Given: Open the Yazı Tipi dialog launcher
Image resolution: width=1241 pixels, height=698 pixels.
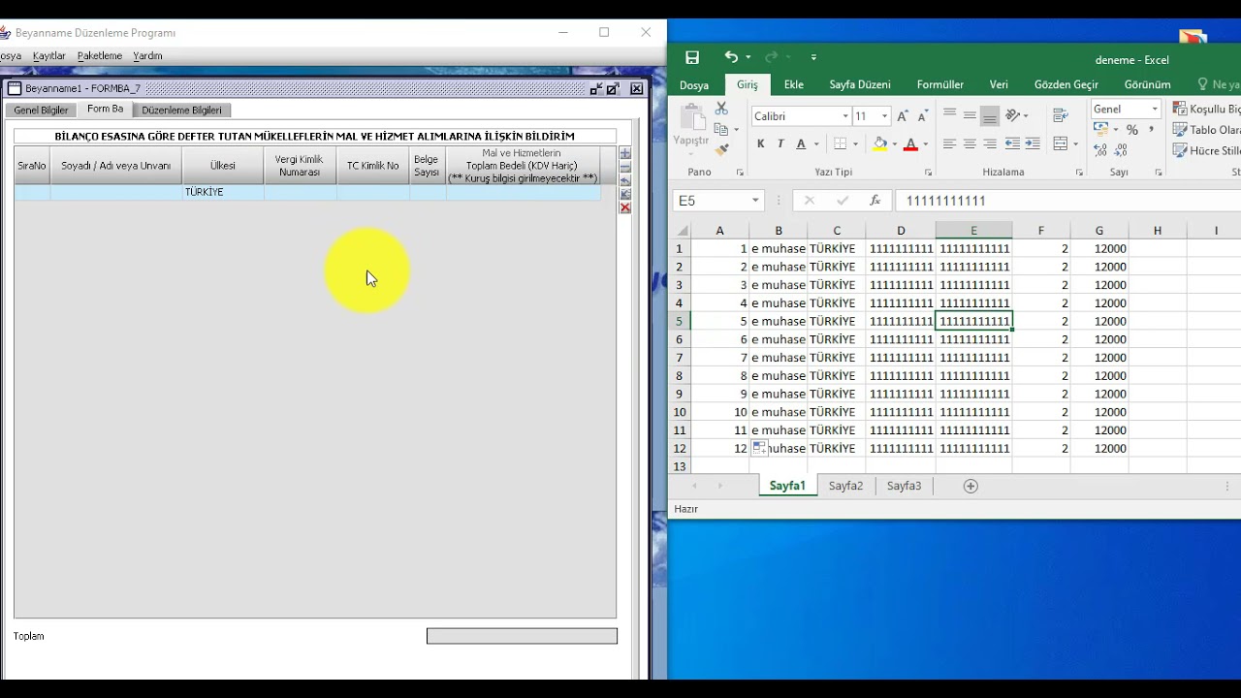Looking at the screenshot, I should point(927,173).
